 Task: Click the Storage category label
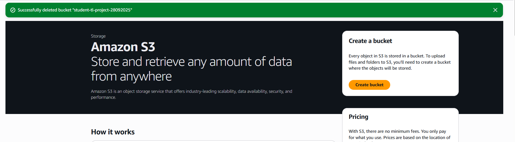pyautogui.click(x=98, y=36)
